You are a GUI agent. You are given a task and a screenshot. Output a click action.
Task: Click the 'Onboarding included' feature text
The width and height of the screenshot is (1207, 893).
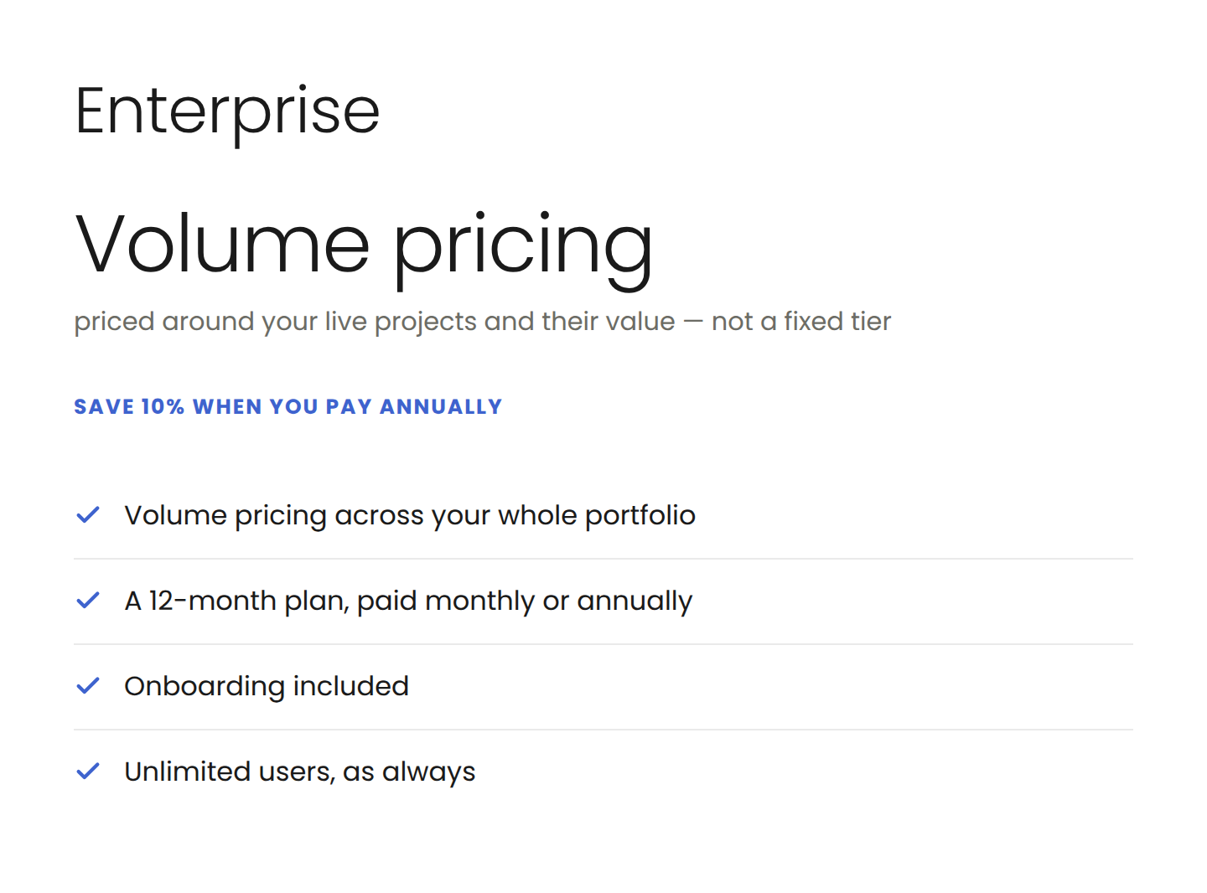pyautogui.click(x=267, y=686)
